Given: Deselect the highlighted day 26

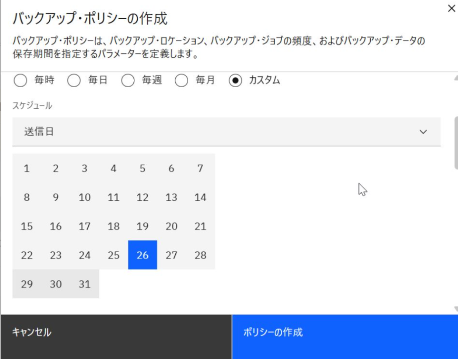Looking at the screenshot, I should (x=143, y=255).
